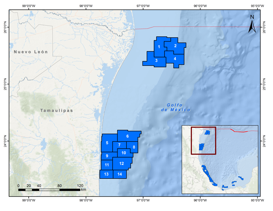Click left 25°0'0"N latitude label
Screen dimensions: 273x211
click(x=5, y=84)
